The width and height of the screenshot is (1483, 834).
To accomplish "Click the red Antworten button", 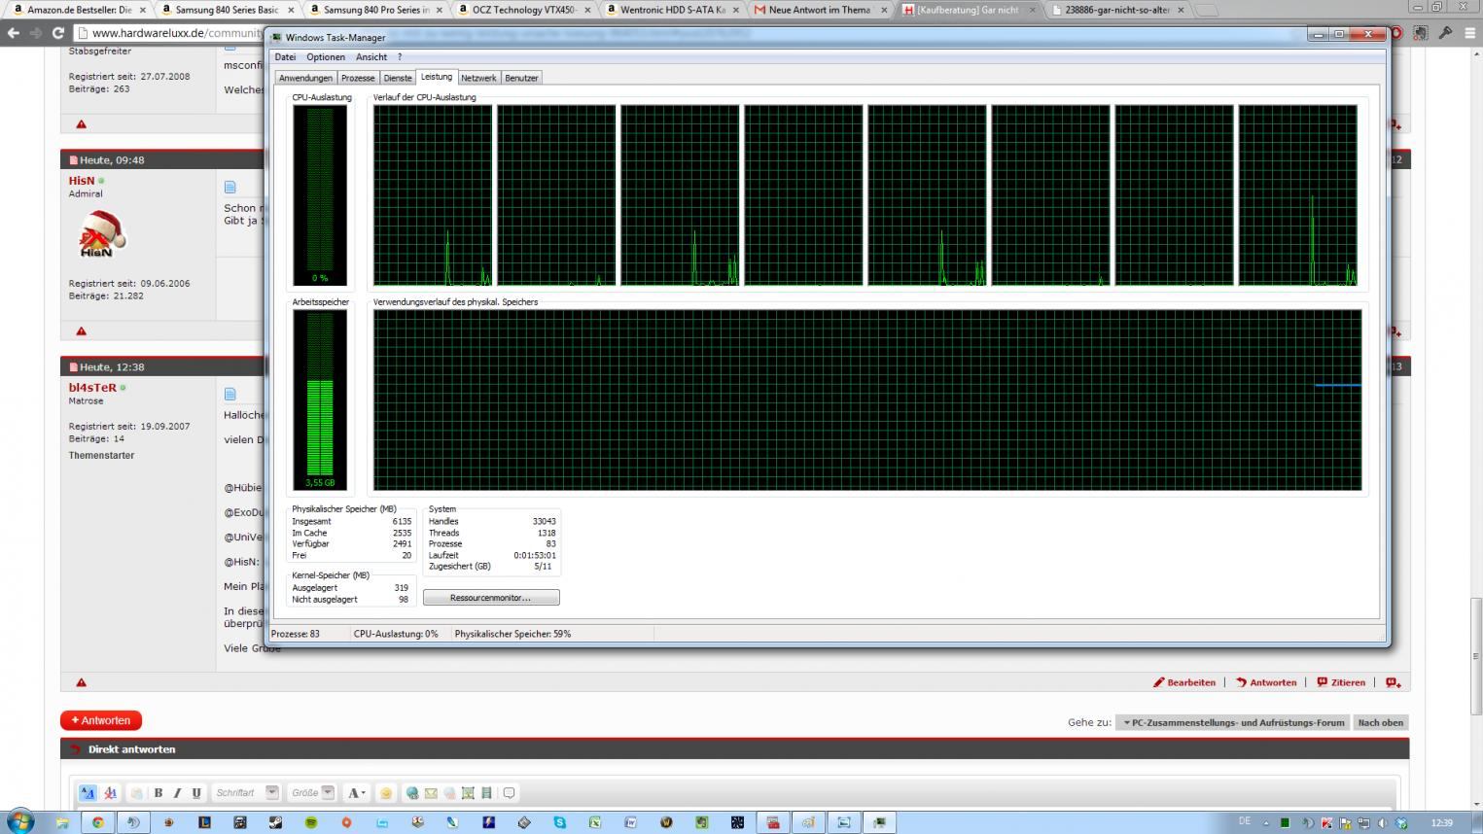I will (101, 720).
